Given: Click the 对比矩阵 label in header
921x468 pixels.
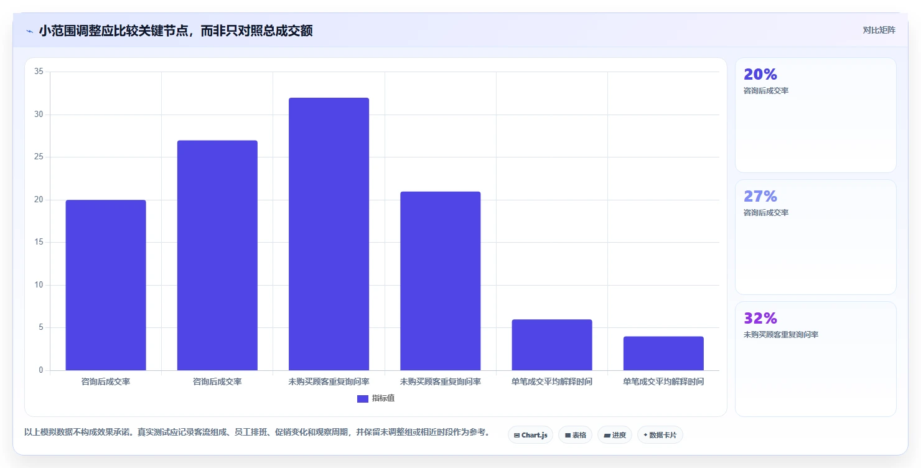Looking at the screenshot, I should (879, 30).
